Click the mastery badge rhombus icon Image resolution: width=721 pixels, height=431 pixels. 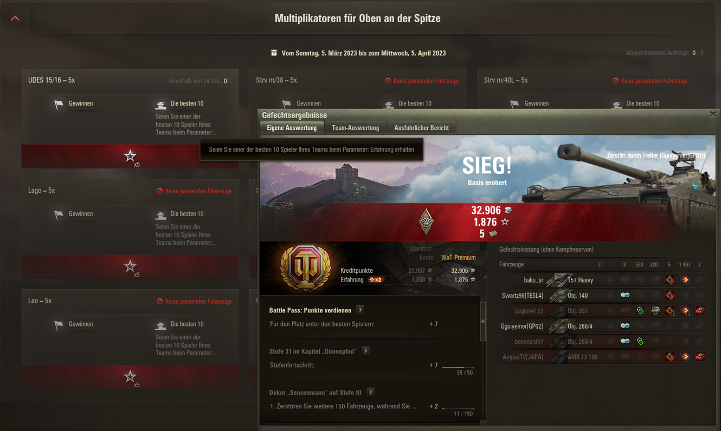[427, 222]
